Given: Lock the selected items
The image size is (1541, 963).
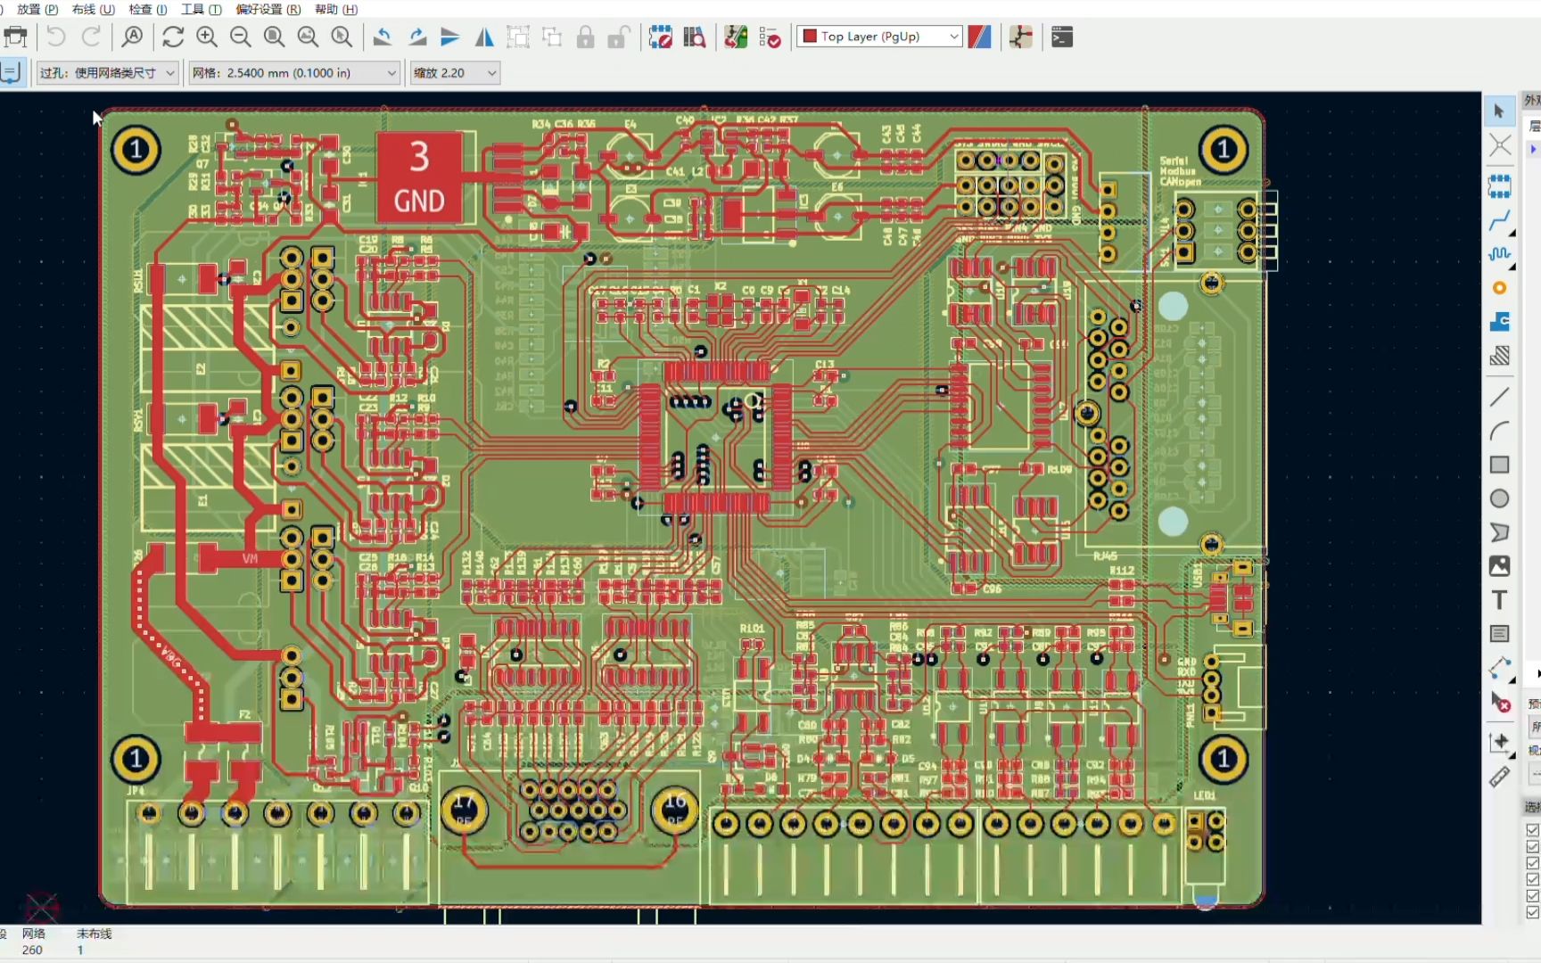Looking at the screenshot, I should 585,37.
